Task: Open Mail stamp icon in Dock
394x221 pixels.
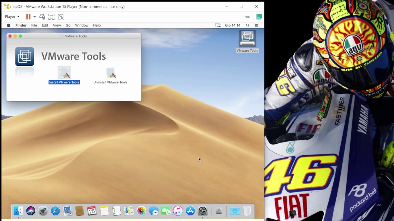Action: click(67, 211)
